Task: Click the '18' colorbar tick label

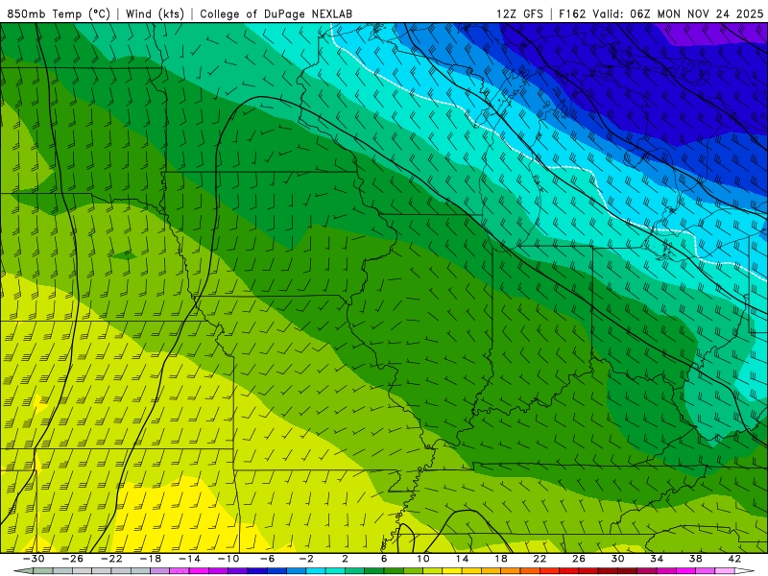Action: tap(501, 559)
